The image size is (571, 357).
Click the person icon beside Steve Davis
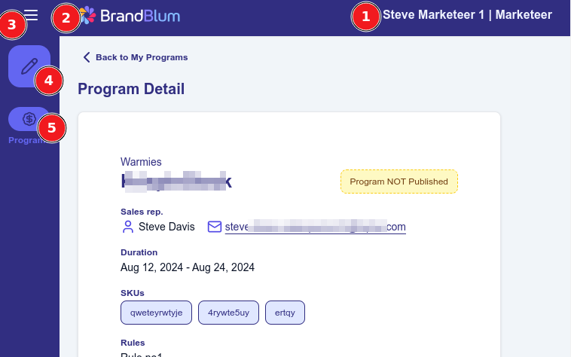click(127, 227)
